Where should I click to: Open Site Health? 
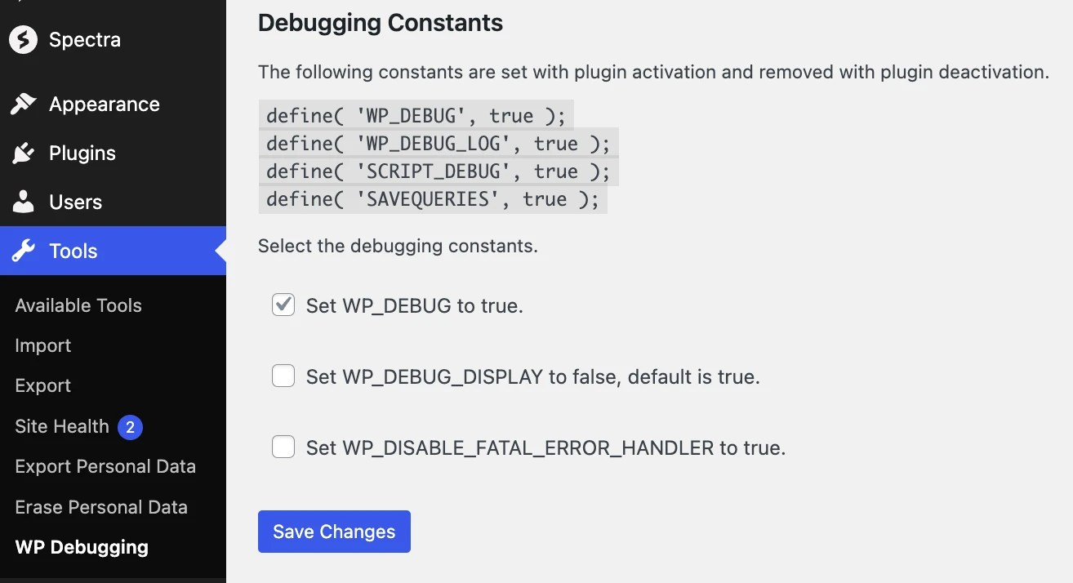tap(61, 426)
